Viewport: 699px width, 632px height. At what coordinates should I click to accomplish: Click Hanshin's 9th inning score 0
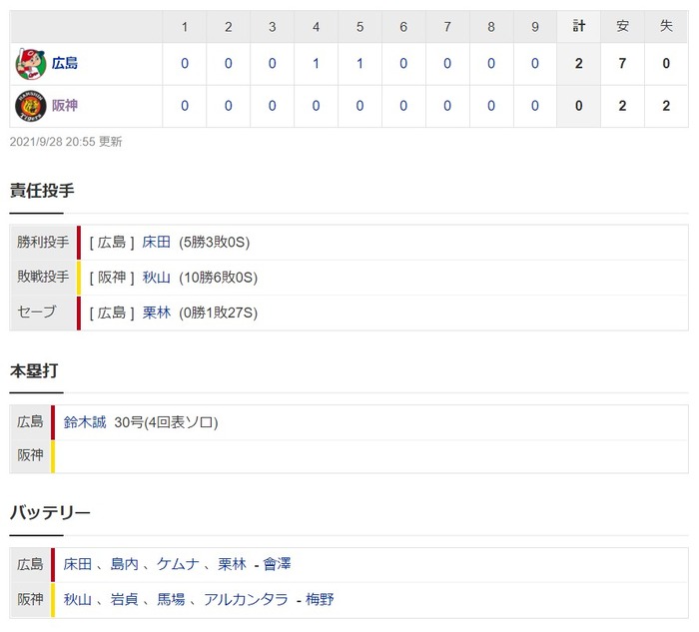point(535,106)
